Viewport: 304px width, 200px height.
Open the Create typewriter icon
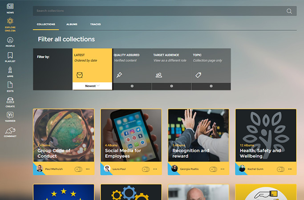pos(10,100)
